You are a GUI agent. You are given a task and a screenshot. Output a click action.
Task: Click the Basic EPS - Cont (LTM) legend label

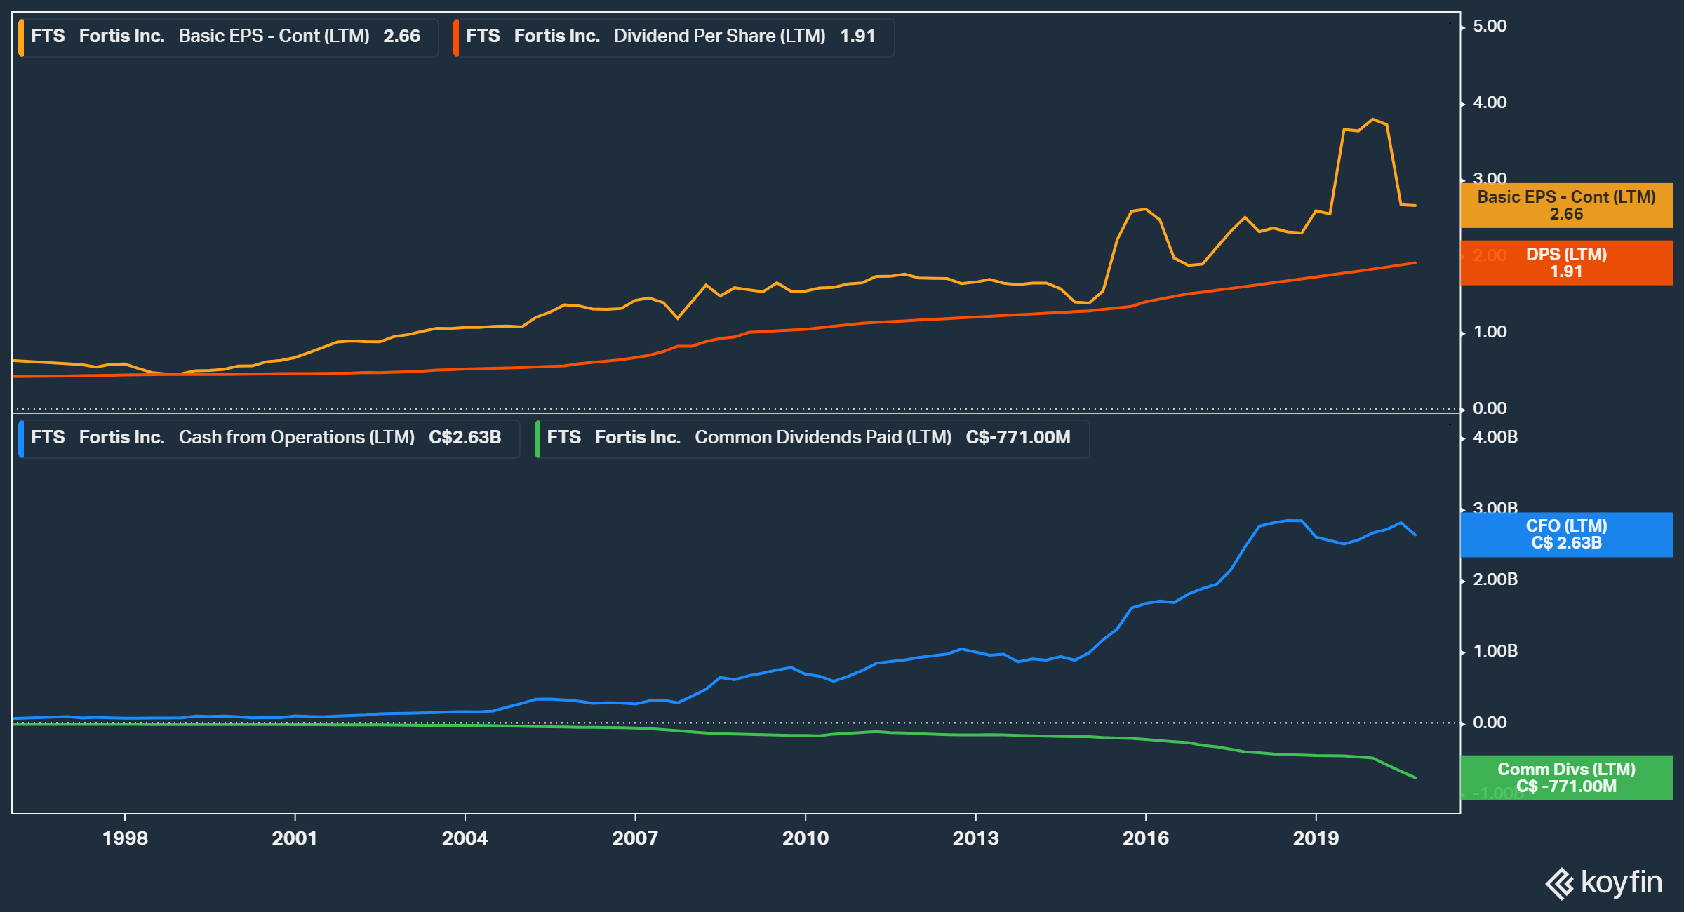(228, 37)
